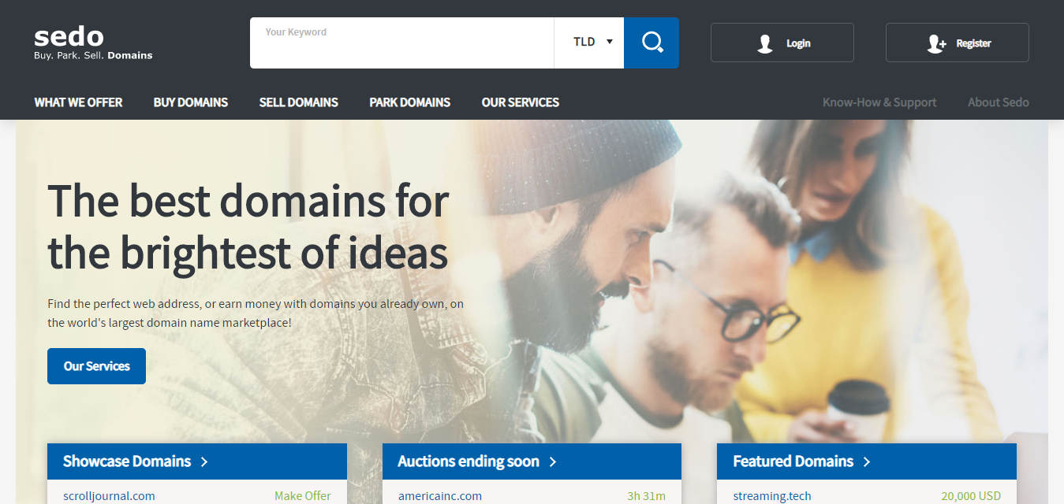Click the Login user silhouette icon
Viewport: 1064px width, 504px height.
click(764, 43)
